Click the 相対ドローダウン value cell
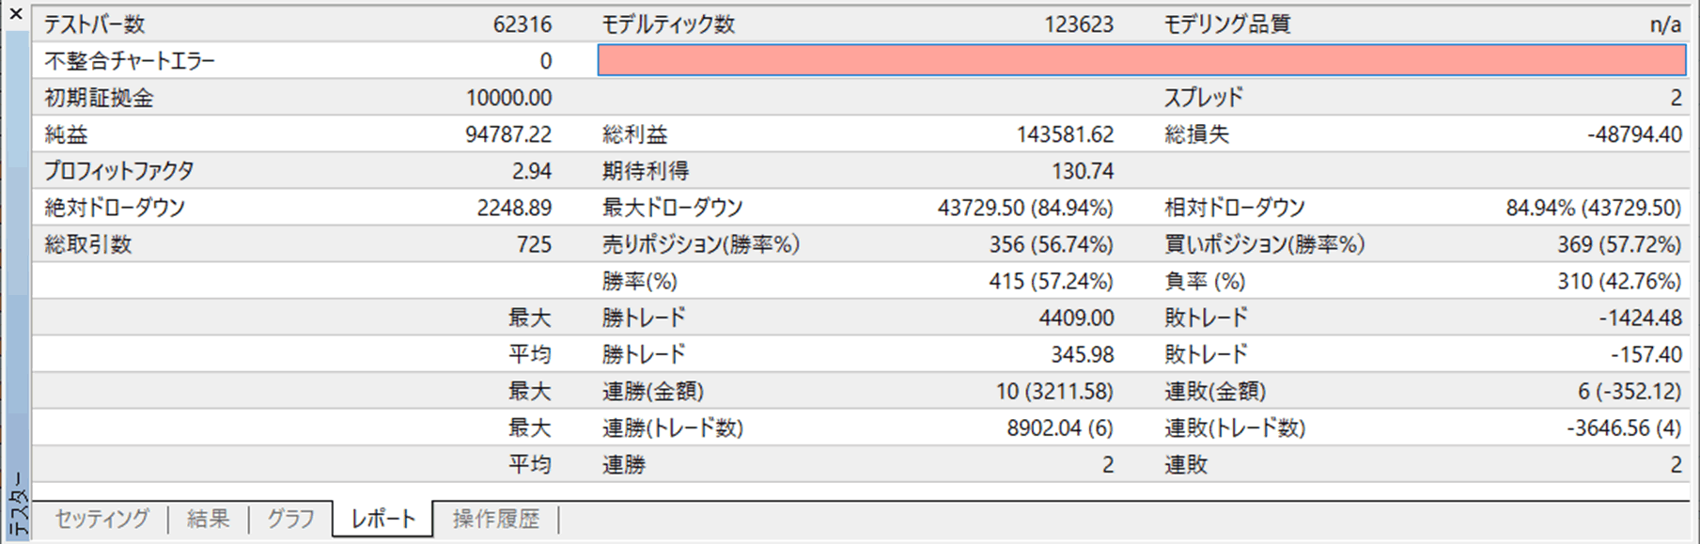The width and height of the screenshot is (1700, 544). pos(1594,208)
